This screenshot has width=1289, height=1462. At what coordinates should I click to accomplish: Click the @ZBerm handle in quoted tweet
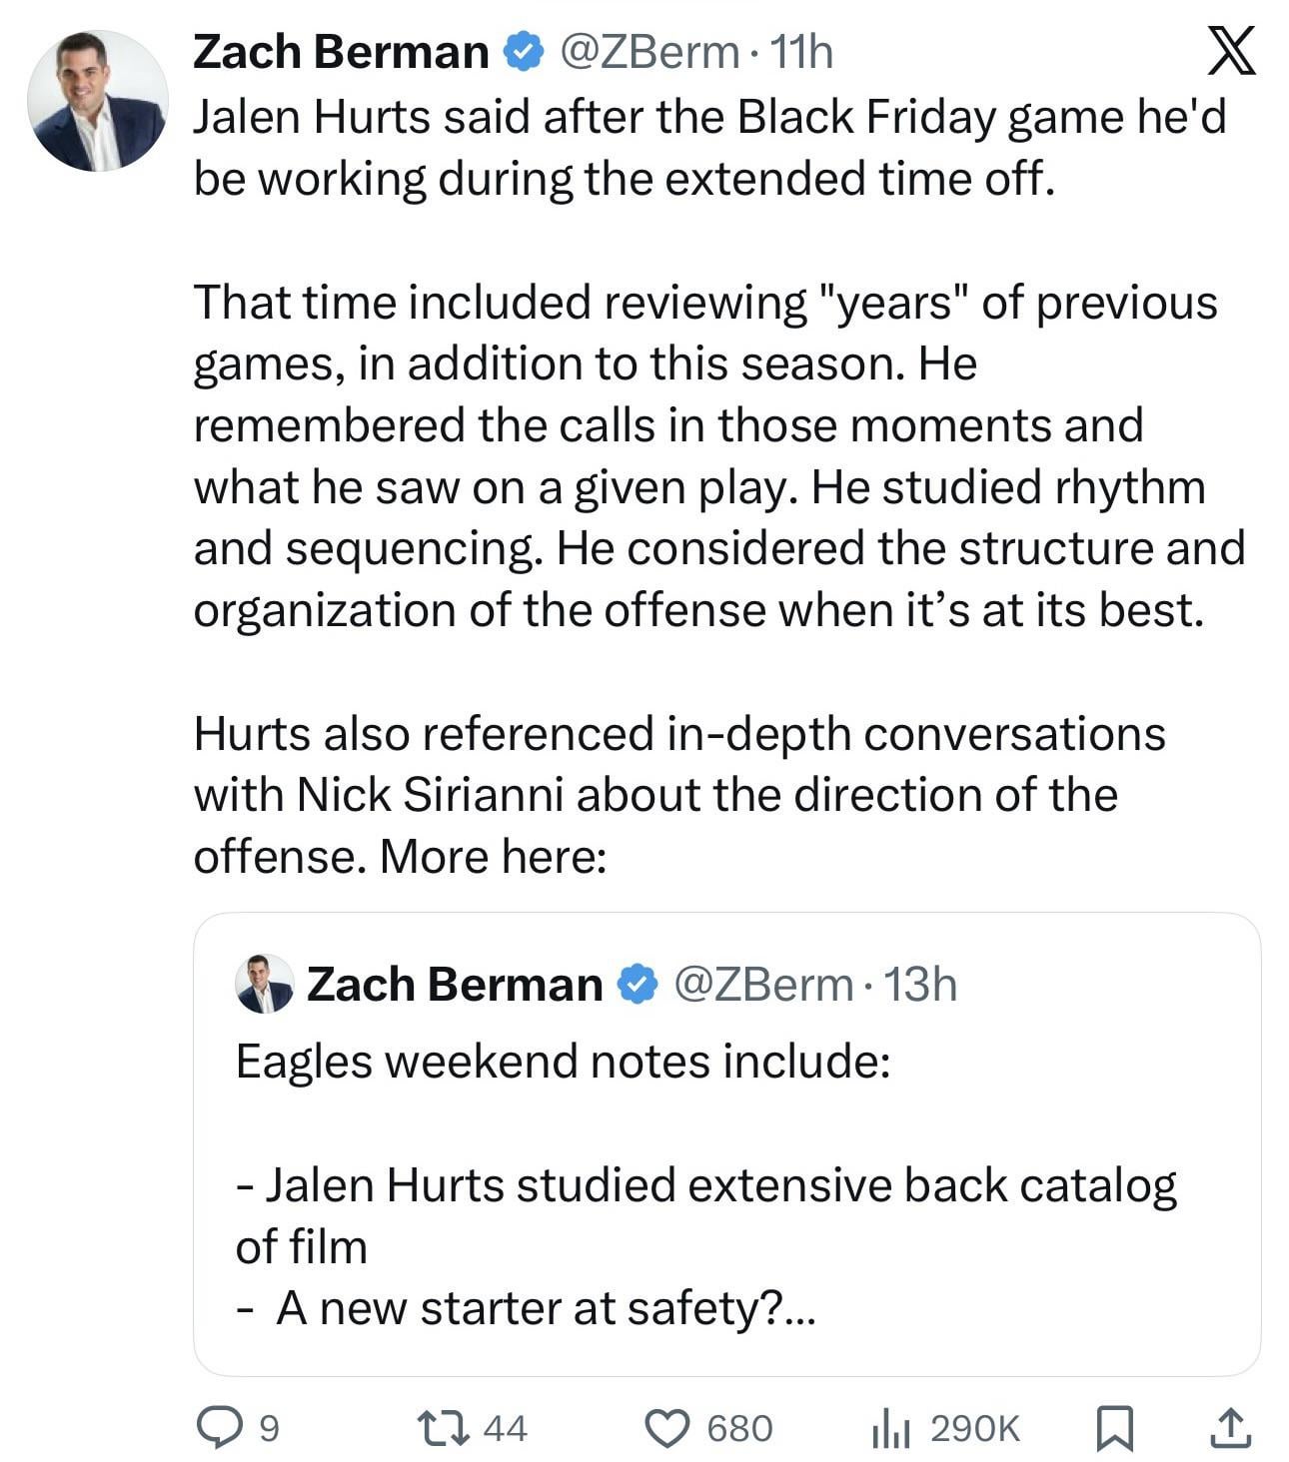[763, 984]
